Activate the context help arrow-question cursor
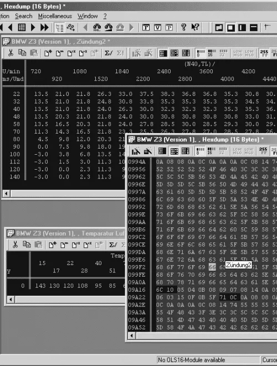 (x=195, y=27)
